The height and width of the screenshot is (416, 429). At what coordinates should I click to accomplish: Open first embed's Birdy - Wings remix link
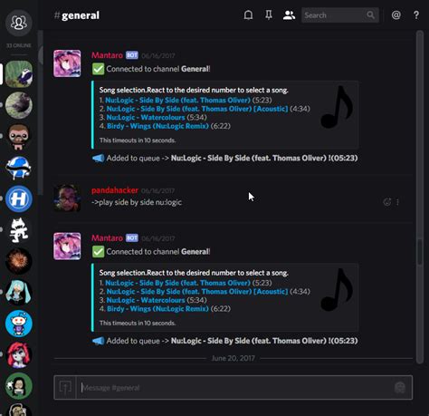point(157,126)
